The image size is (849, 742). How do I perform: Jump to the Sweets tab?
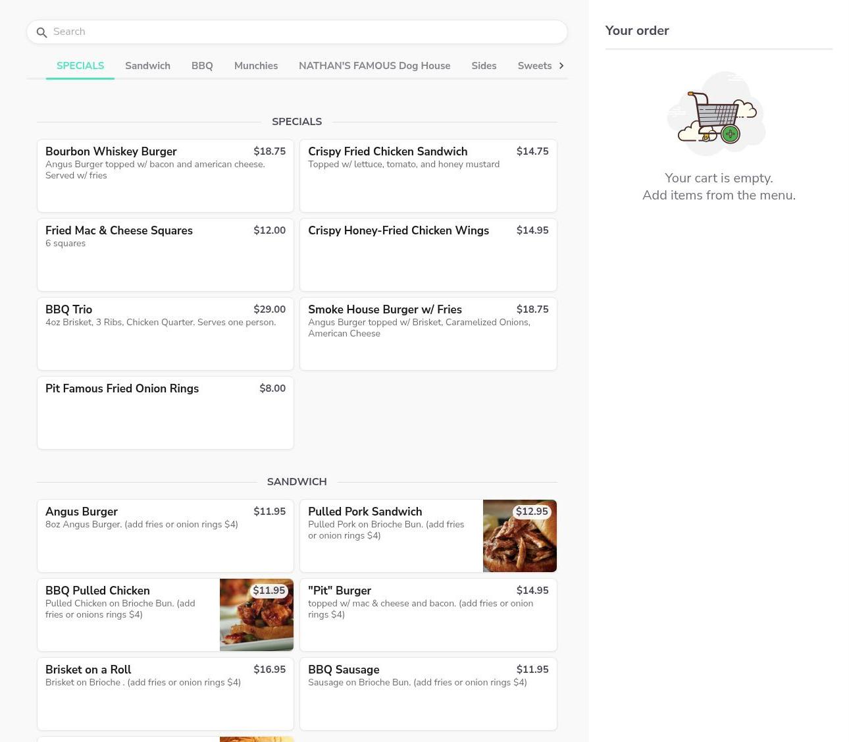click(534, 66)
